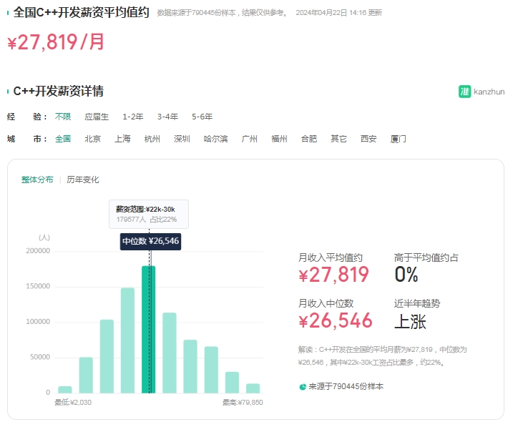The height and width of the screenshot is (432, 518).
Task: Click the lowest-salary first histogram bar
Action: point(65,390)
